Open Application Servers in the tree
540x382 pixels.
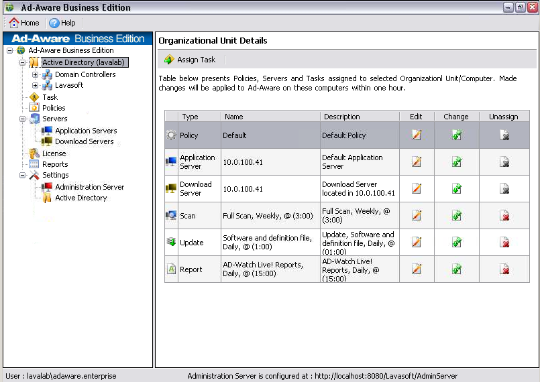click(86, 131)
